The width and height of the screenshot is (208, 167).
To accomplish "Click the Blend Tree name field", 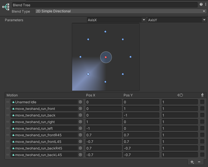I will coord(105,5).
